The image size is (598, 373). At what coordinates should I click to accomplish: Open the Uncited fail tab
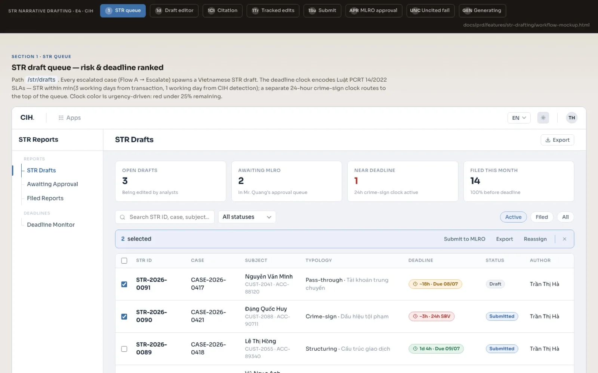[431, 10]
